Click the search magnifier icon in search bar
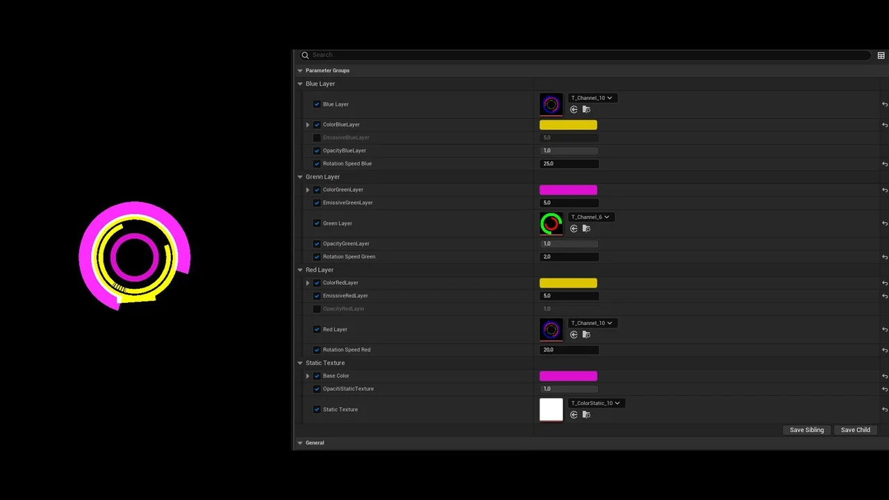The height and width of the screenshot is (500, 889). [306, 55]
